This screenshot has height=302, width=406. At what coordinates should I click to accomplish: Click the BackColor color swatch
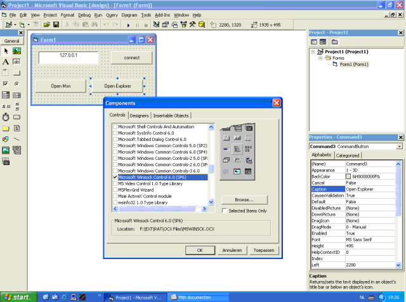pyautogui.click(x=348, y=176)
